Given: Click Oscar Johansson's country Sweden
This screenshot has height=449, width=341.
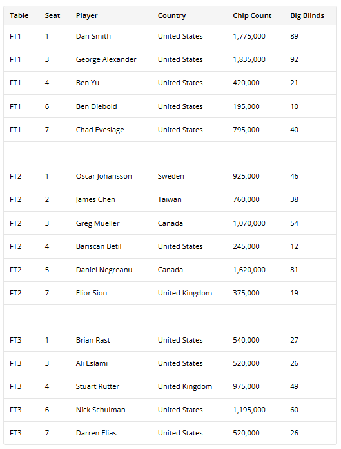Looking at the screenshot, I should click(x=171, y=176).
